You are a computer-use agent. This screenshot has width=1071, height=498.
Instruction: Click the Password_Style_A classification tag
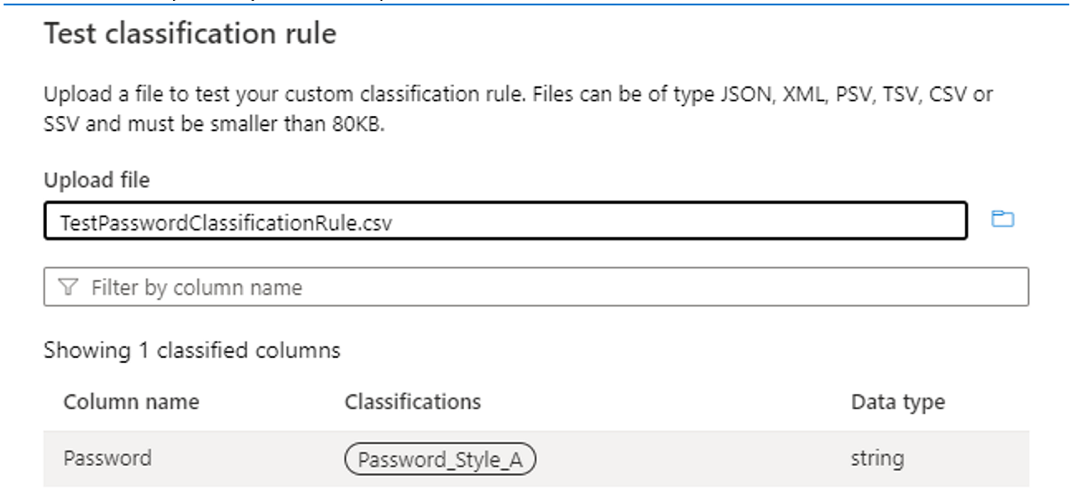point(440,459)
